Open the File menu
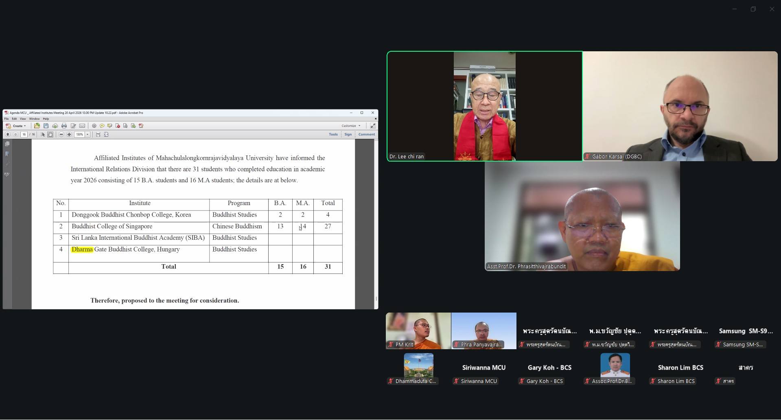The height and width of the screenshot is (420, 781). click(7, 119)
